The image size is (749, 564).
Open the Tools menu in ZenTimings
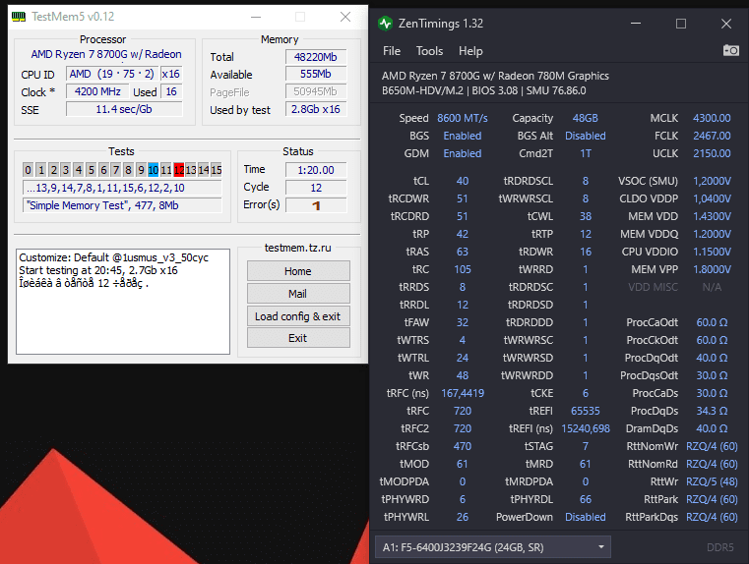(x=429, y=51)
